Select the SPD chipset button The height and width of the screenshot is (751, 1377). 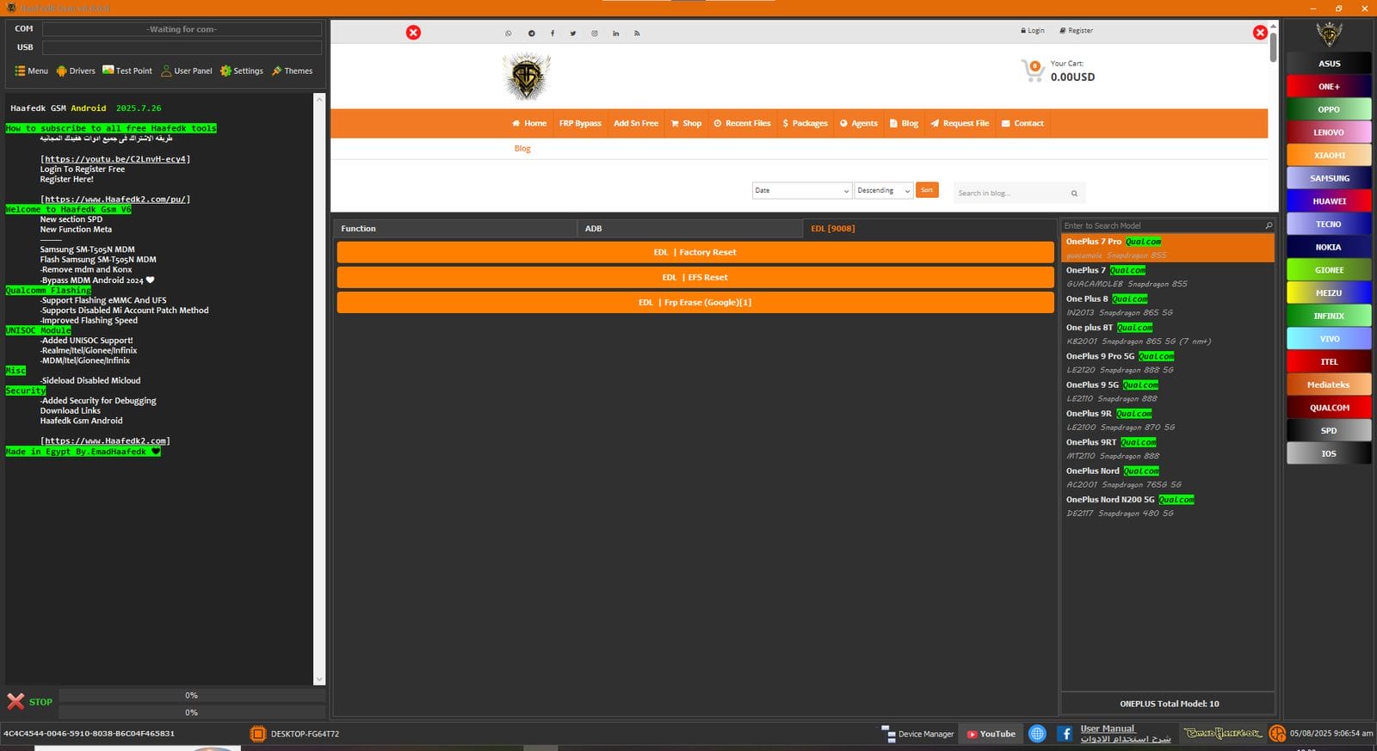coord(1329,431)
